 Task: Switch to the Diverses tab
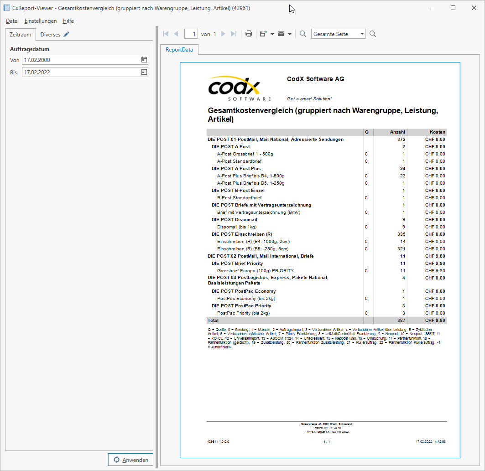54,35
